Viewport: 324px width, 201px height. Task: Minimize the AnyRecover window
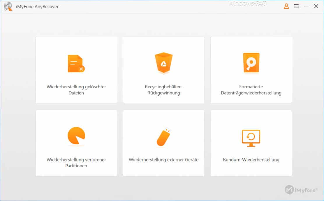point(306,6)
